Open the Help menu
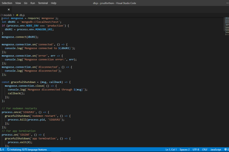The height and width of the screenshot is (152, 229). [53, 3]
